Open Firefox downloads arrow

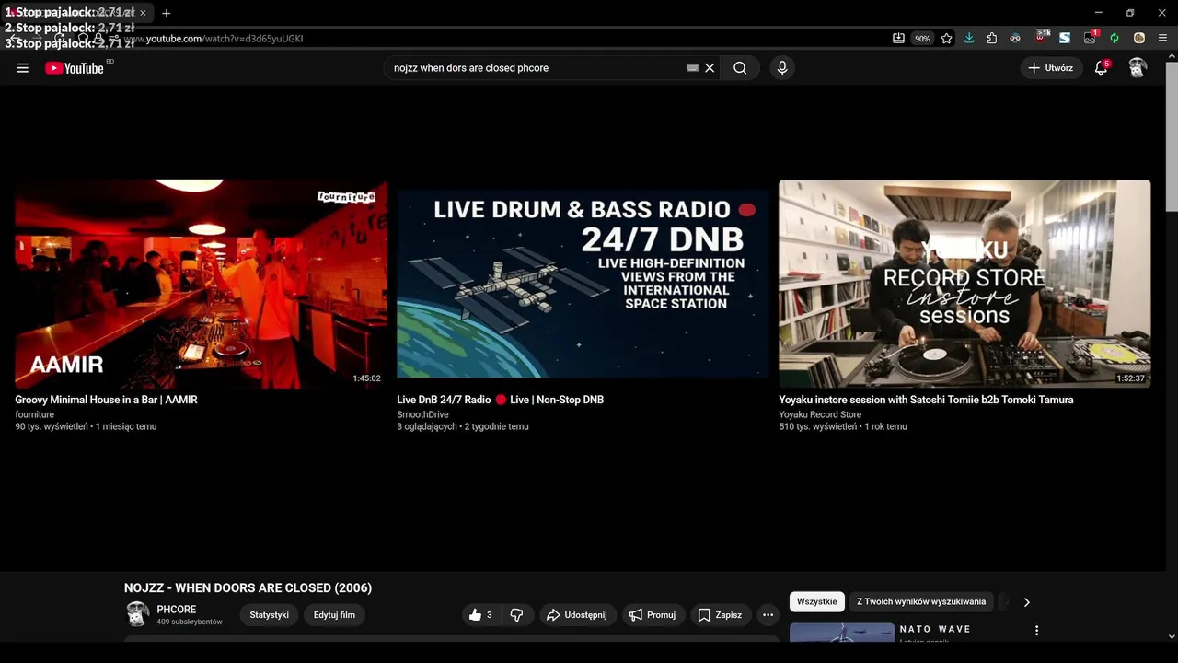[x=969, y=39]
